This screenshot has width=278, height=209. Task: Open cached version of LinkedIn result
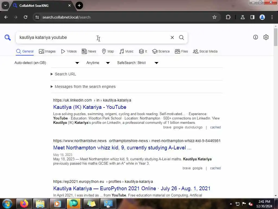coord(215,127)
